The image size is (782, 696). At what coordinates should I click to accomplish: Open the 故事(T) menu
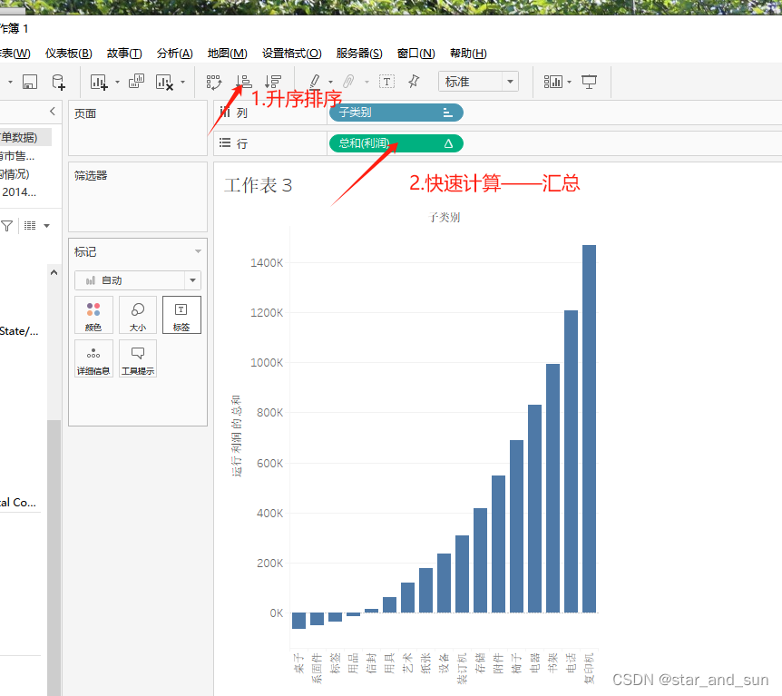pyautogui.click(x=124, y=54)
